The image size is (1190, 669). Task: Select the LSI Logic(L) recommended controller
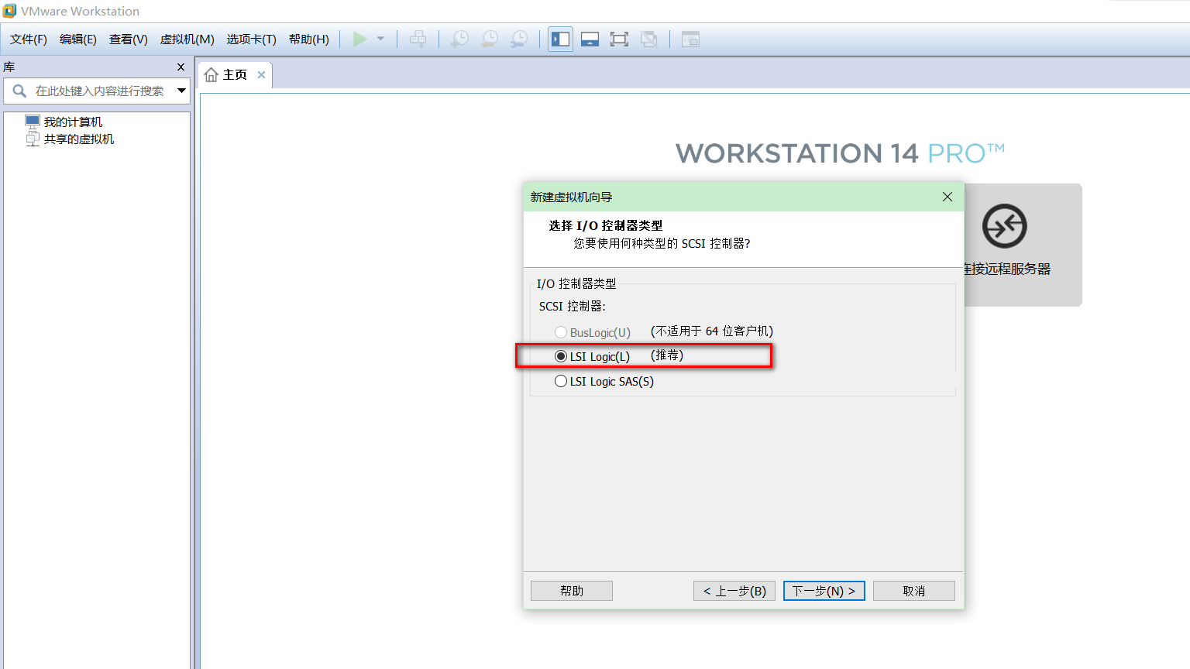pyautogui.click(x=561, y=356)
